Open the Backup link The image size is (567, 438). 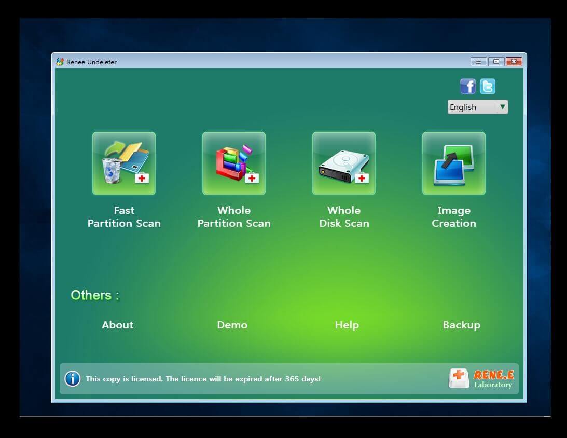pos(461,325)
